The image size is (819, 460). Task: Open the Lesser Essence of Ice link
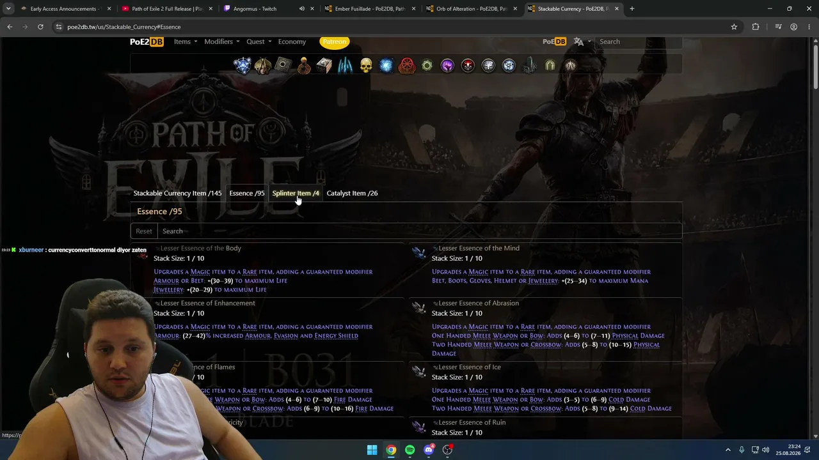(x=470, y=367)
